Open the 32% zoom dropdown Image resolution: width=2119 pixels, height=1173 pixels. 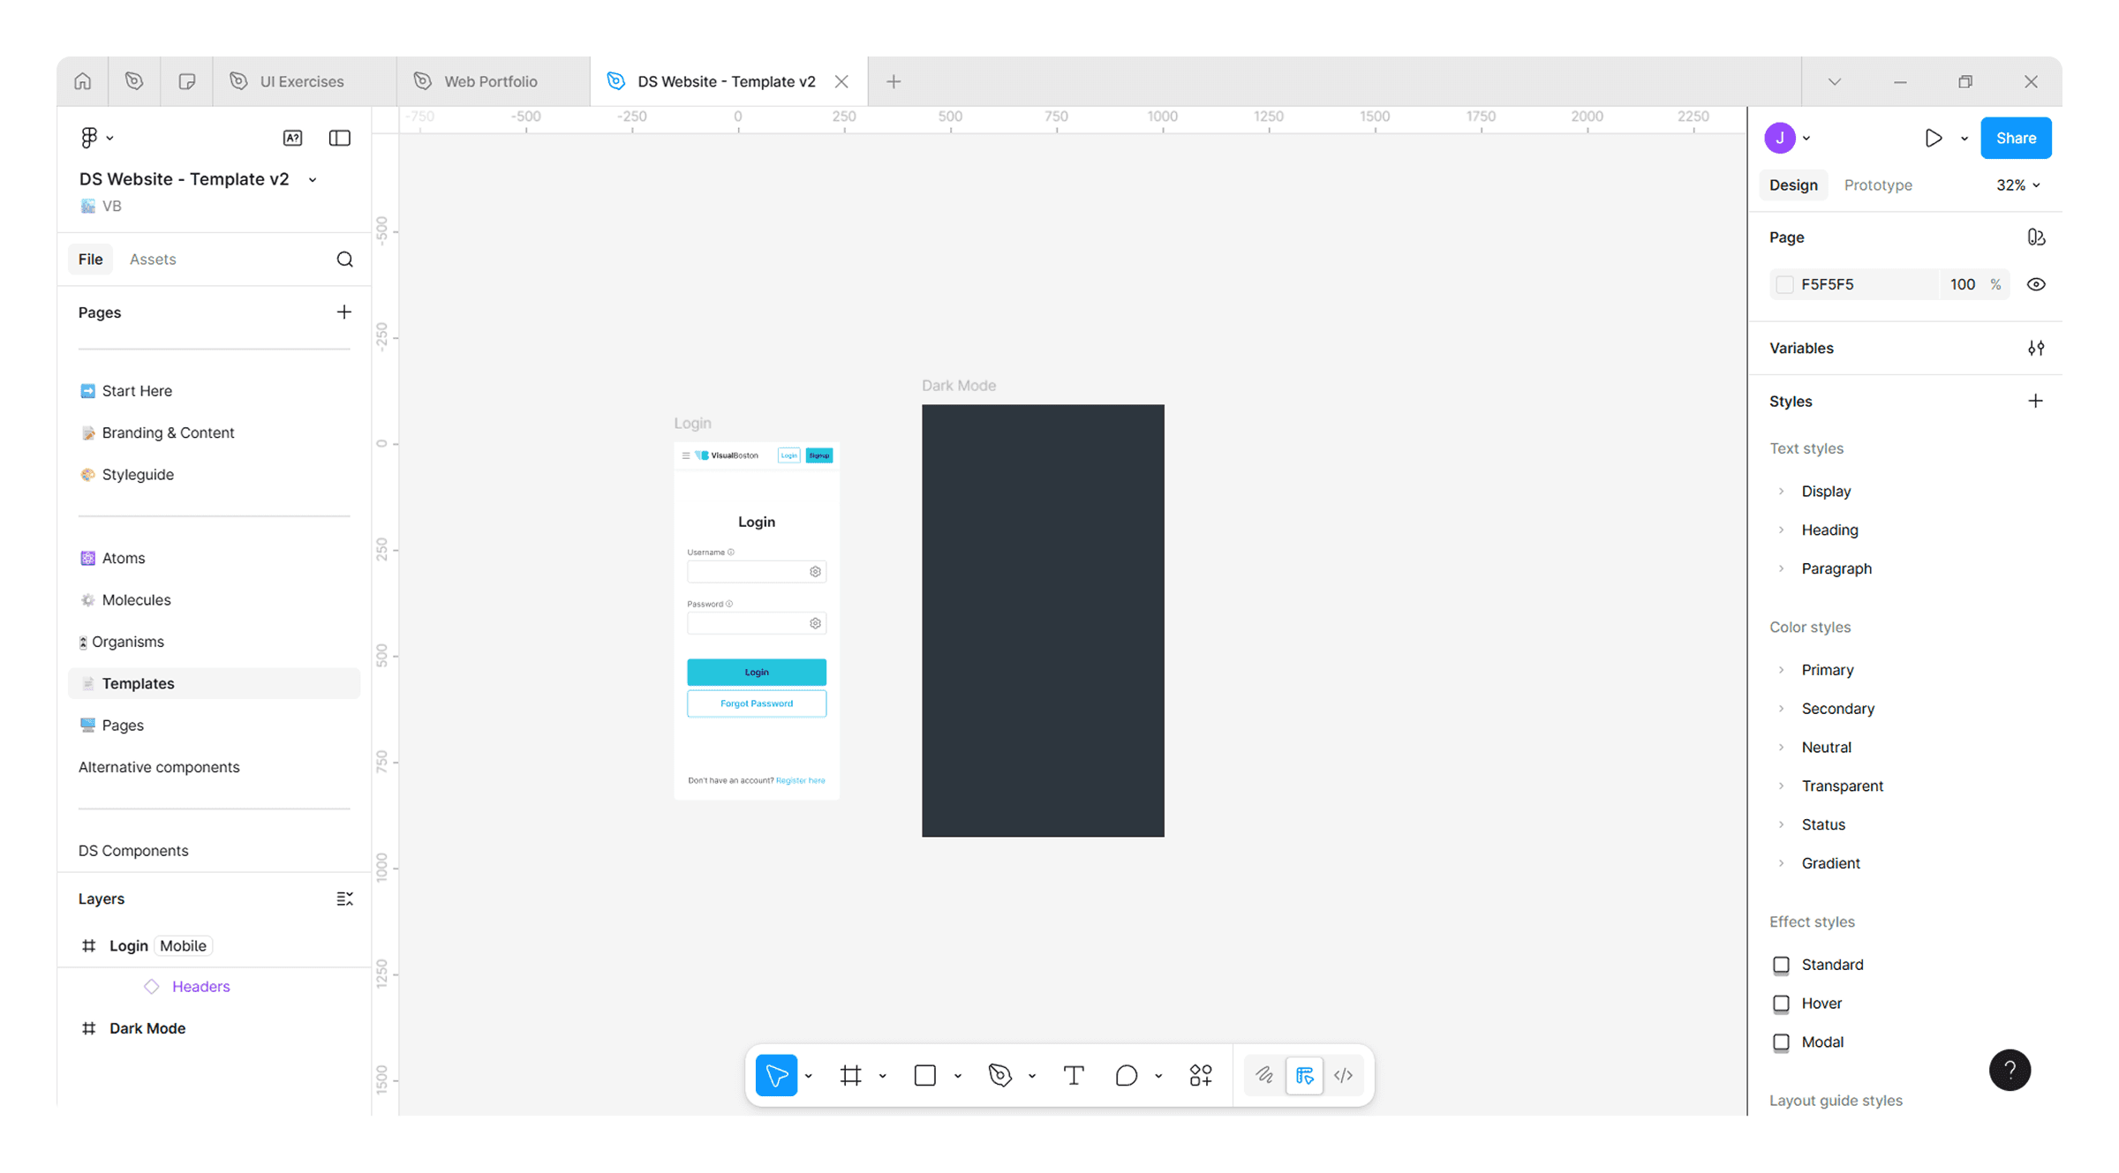coord(2017,184)
